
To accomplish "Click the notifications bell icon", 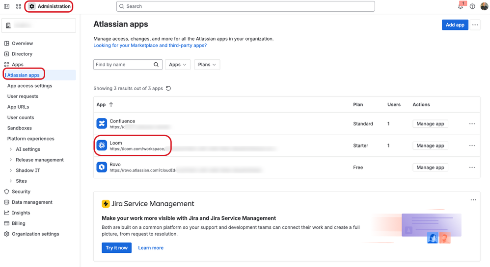I will click(x=460, y=6).
